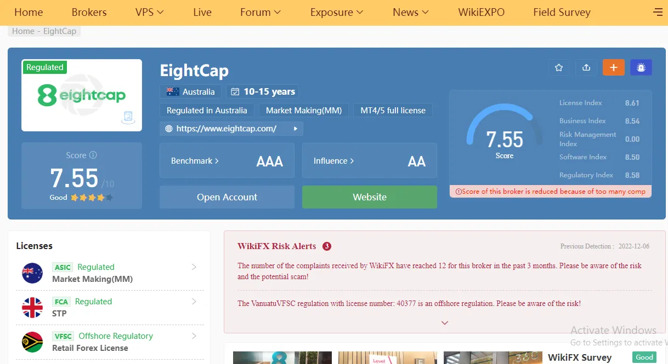Expand the VFSC license row chevron
Screen dimensions: 668x364
point(194,336)
